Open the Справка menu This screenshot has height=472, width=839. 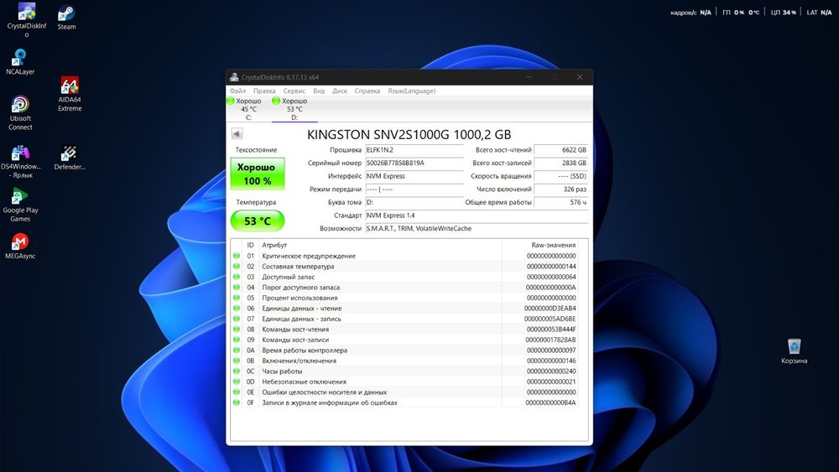pyautogui.click(x=367, y=91)
